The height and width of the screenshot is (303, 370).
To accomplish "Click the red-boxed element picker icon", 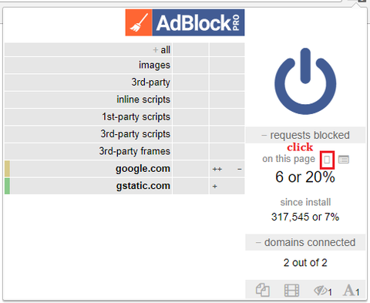I will click(327, 160).
